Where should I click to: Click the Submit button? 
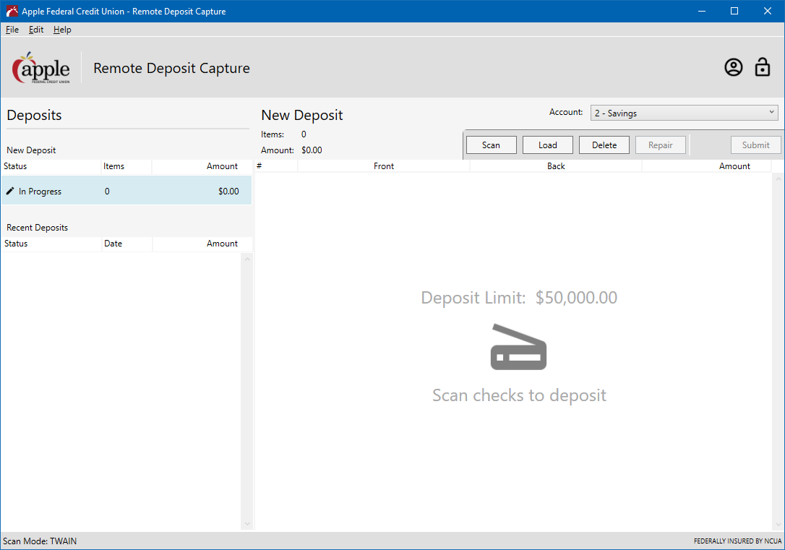755,145
